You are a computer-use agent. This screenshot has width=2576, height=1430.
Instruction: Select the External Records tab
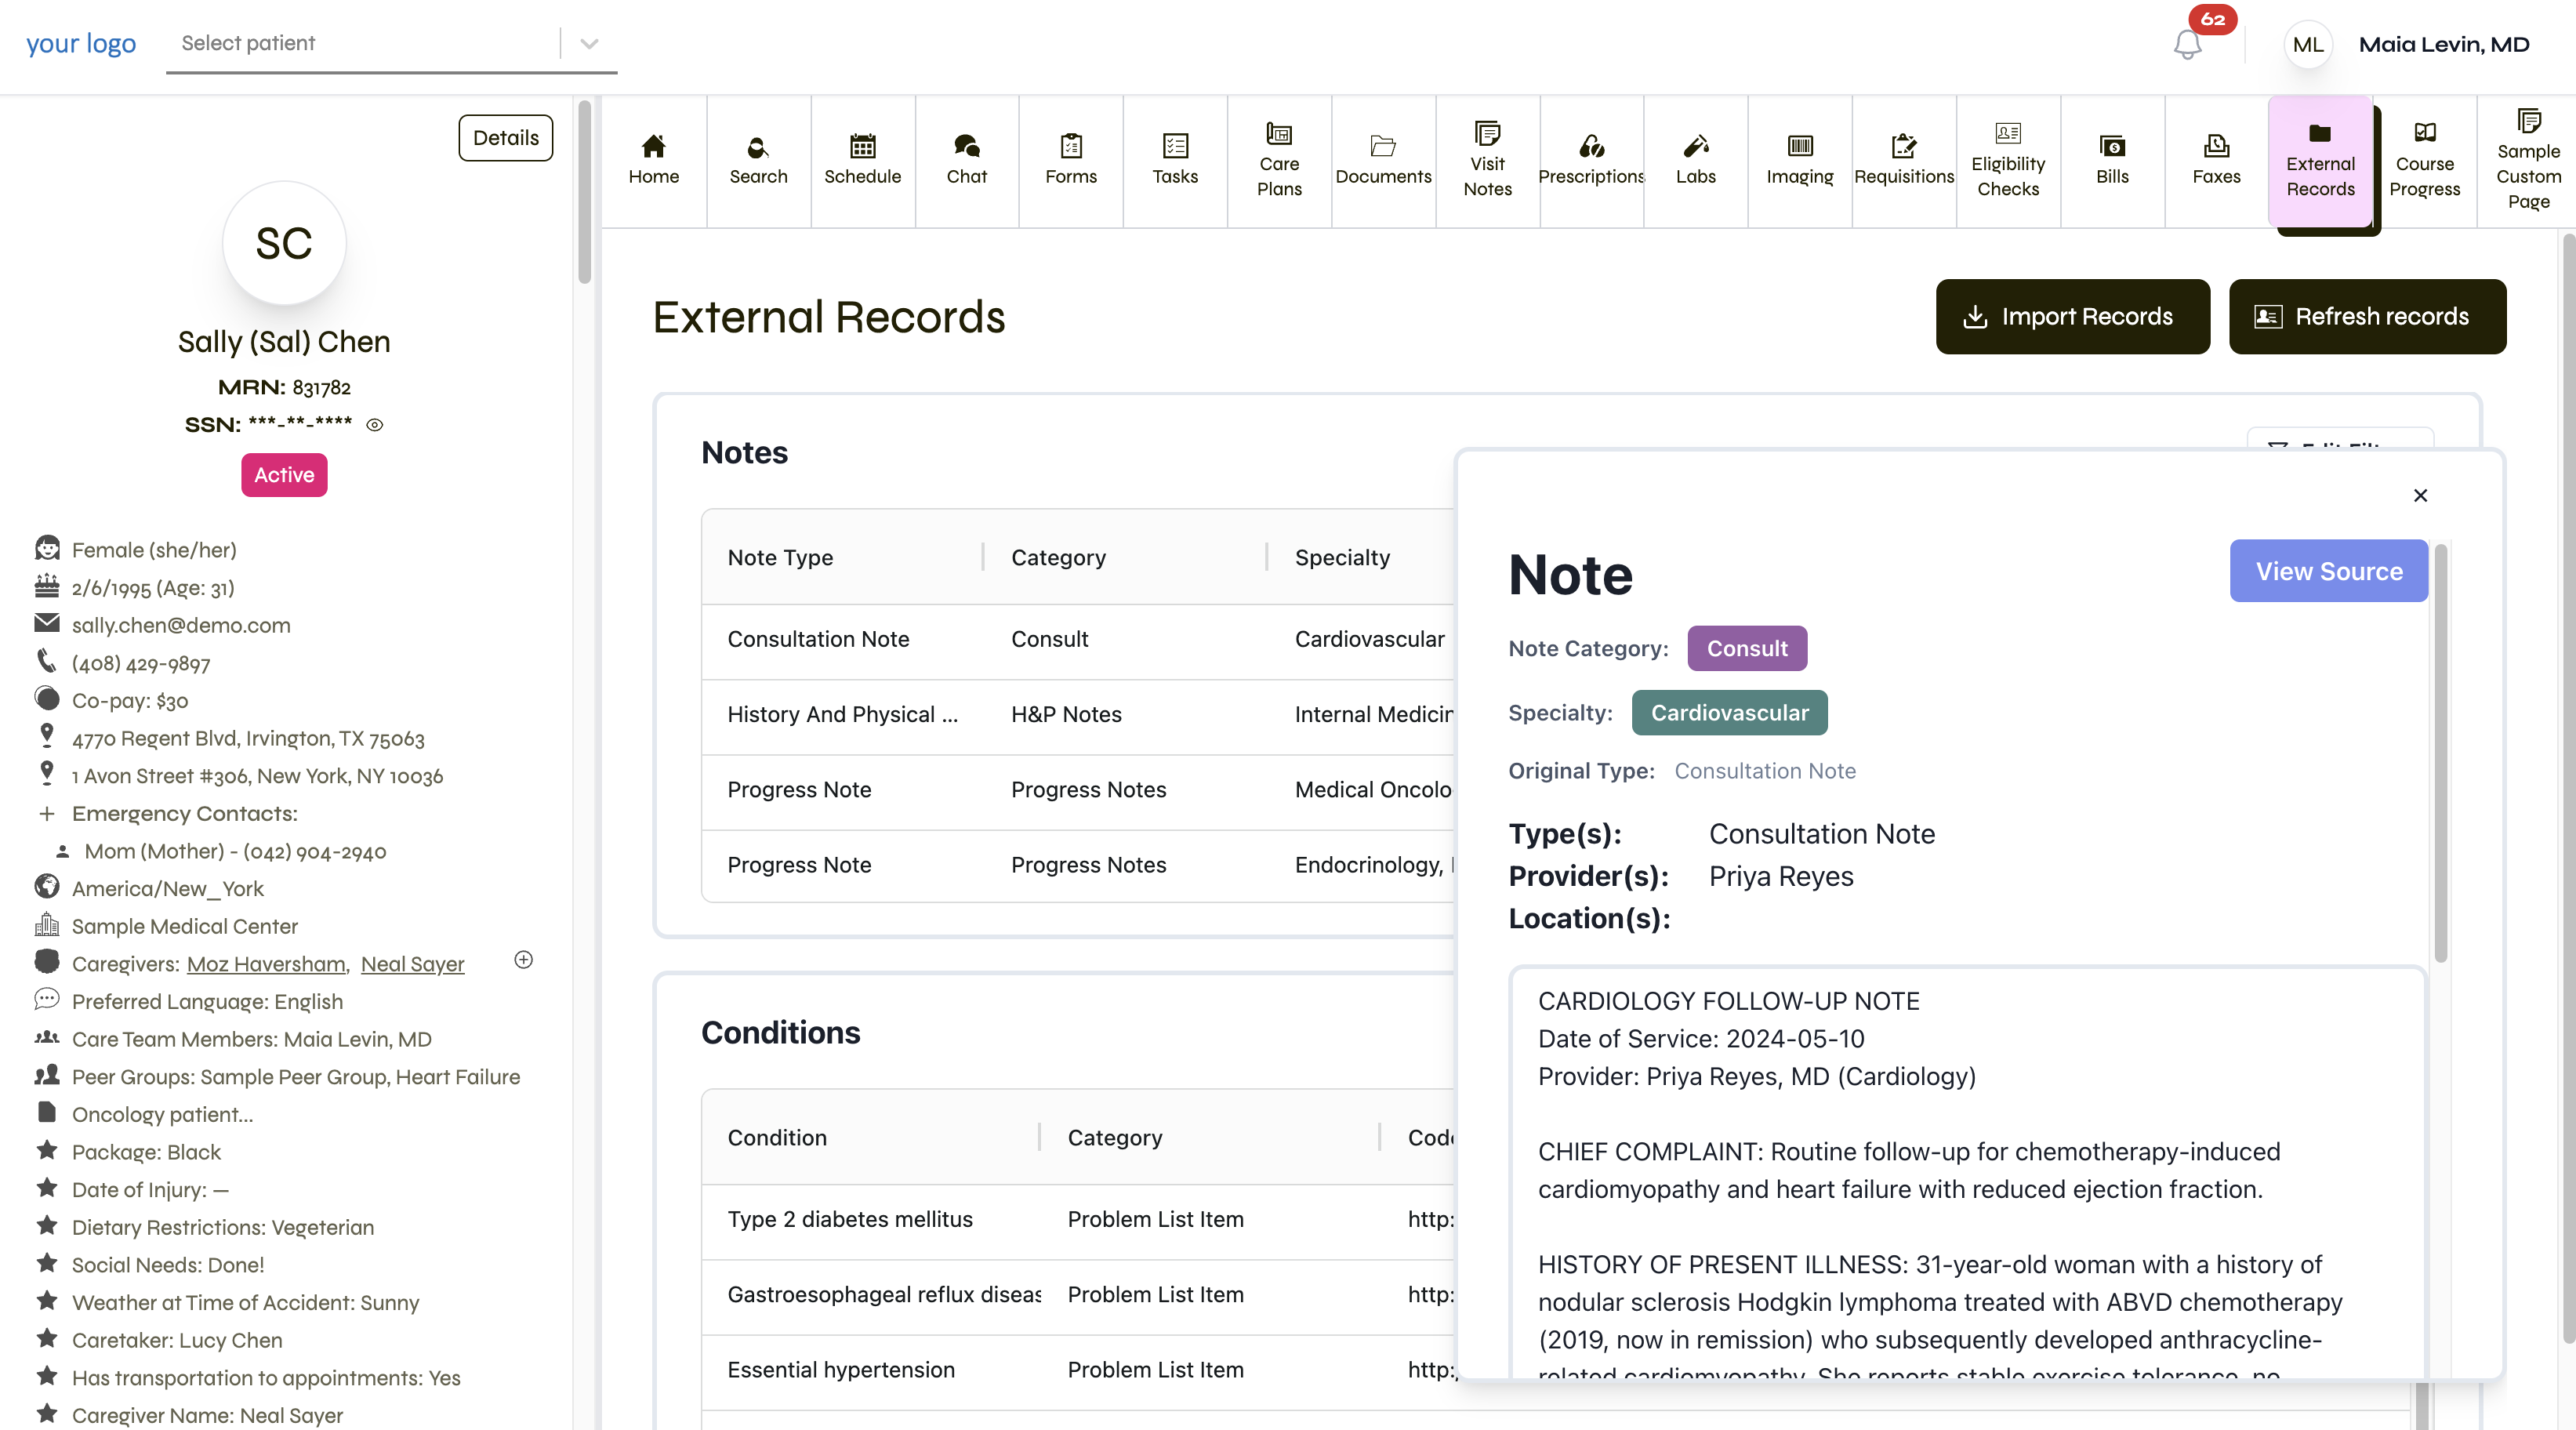(2320, 161)
